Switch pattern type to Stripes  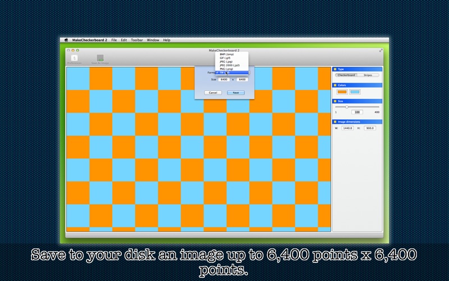[368, 75]
